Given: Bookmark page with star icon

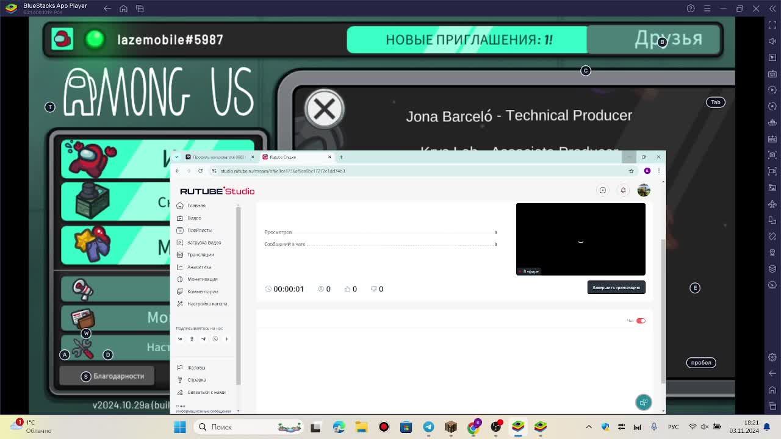Looking at the screenshot, I should coord(631,171).
